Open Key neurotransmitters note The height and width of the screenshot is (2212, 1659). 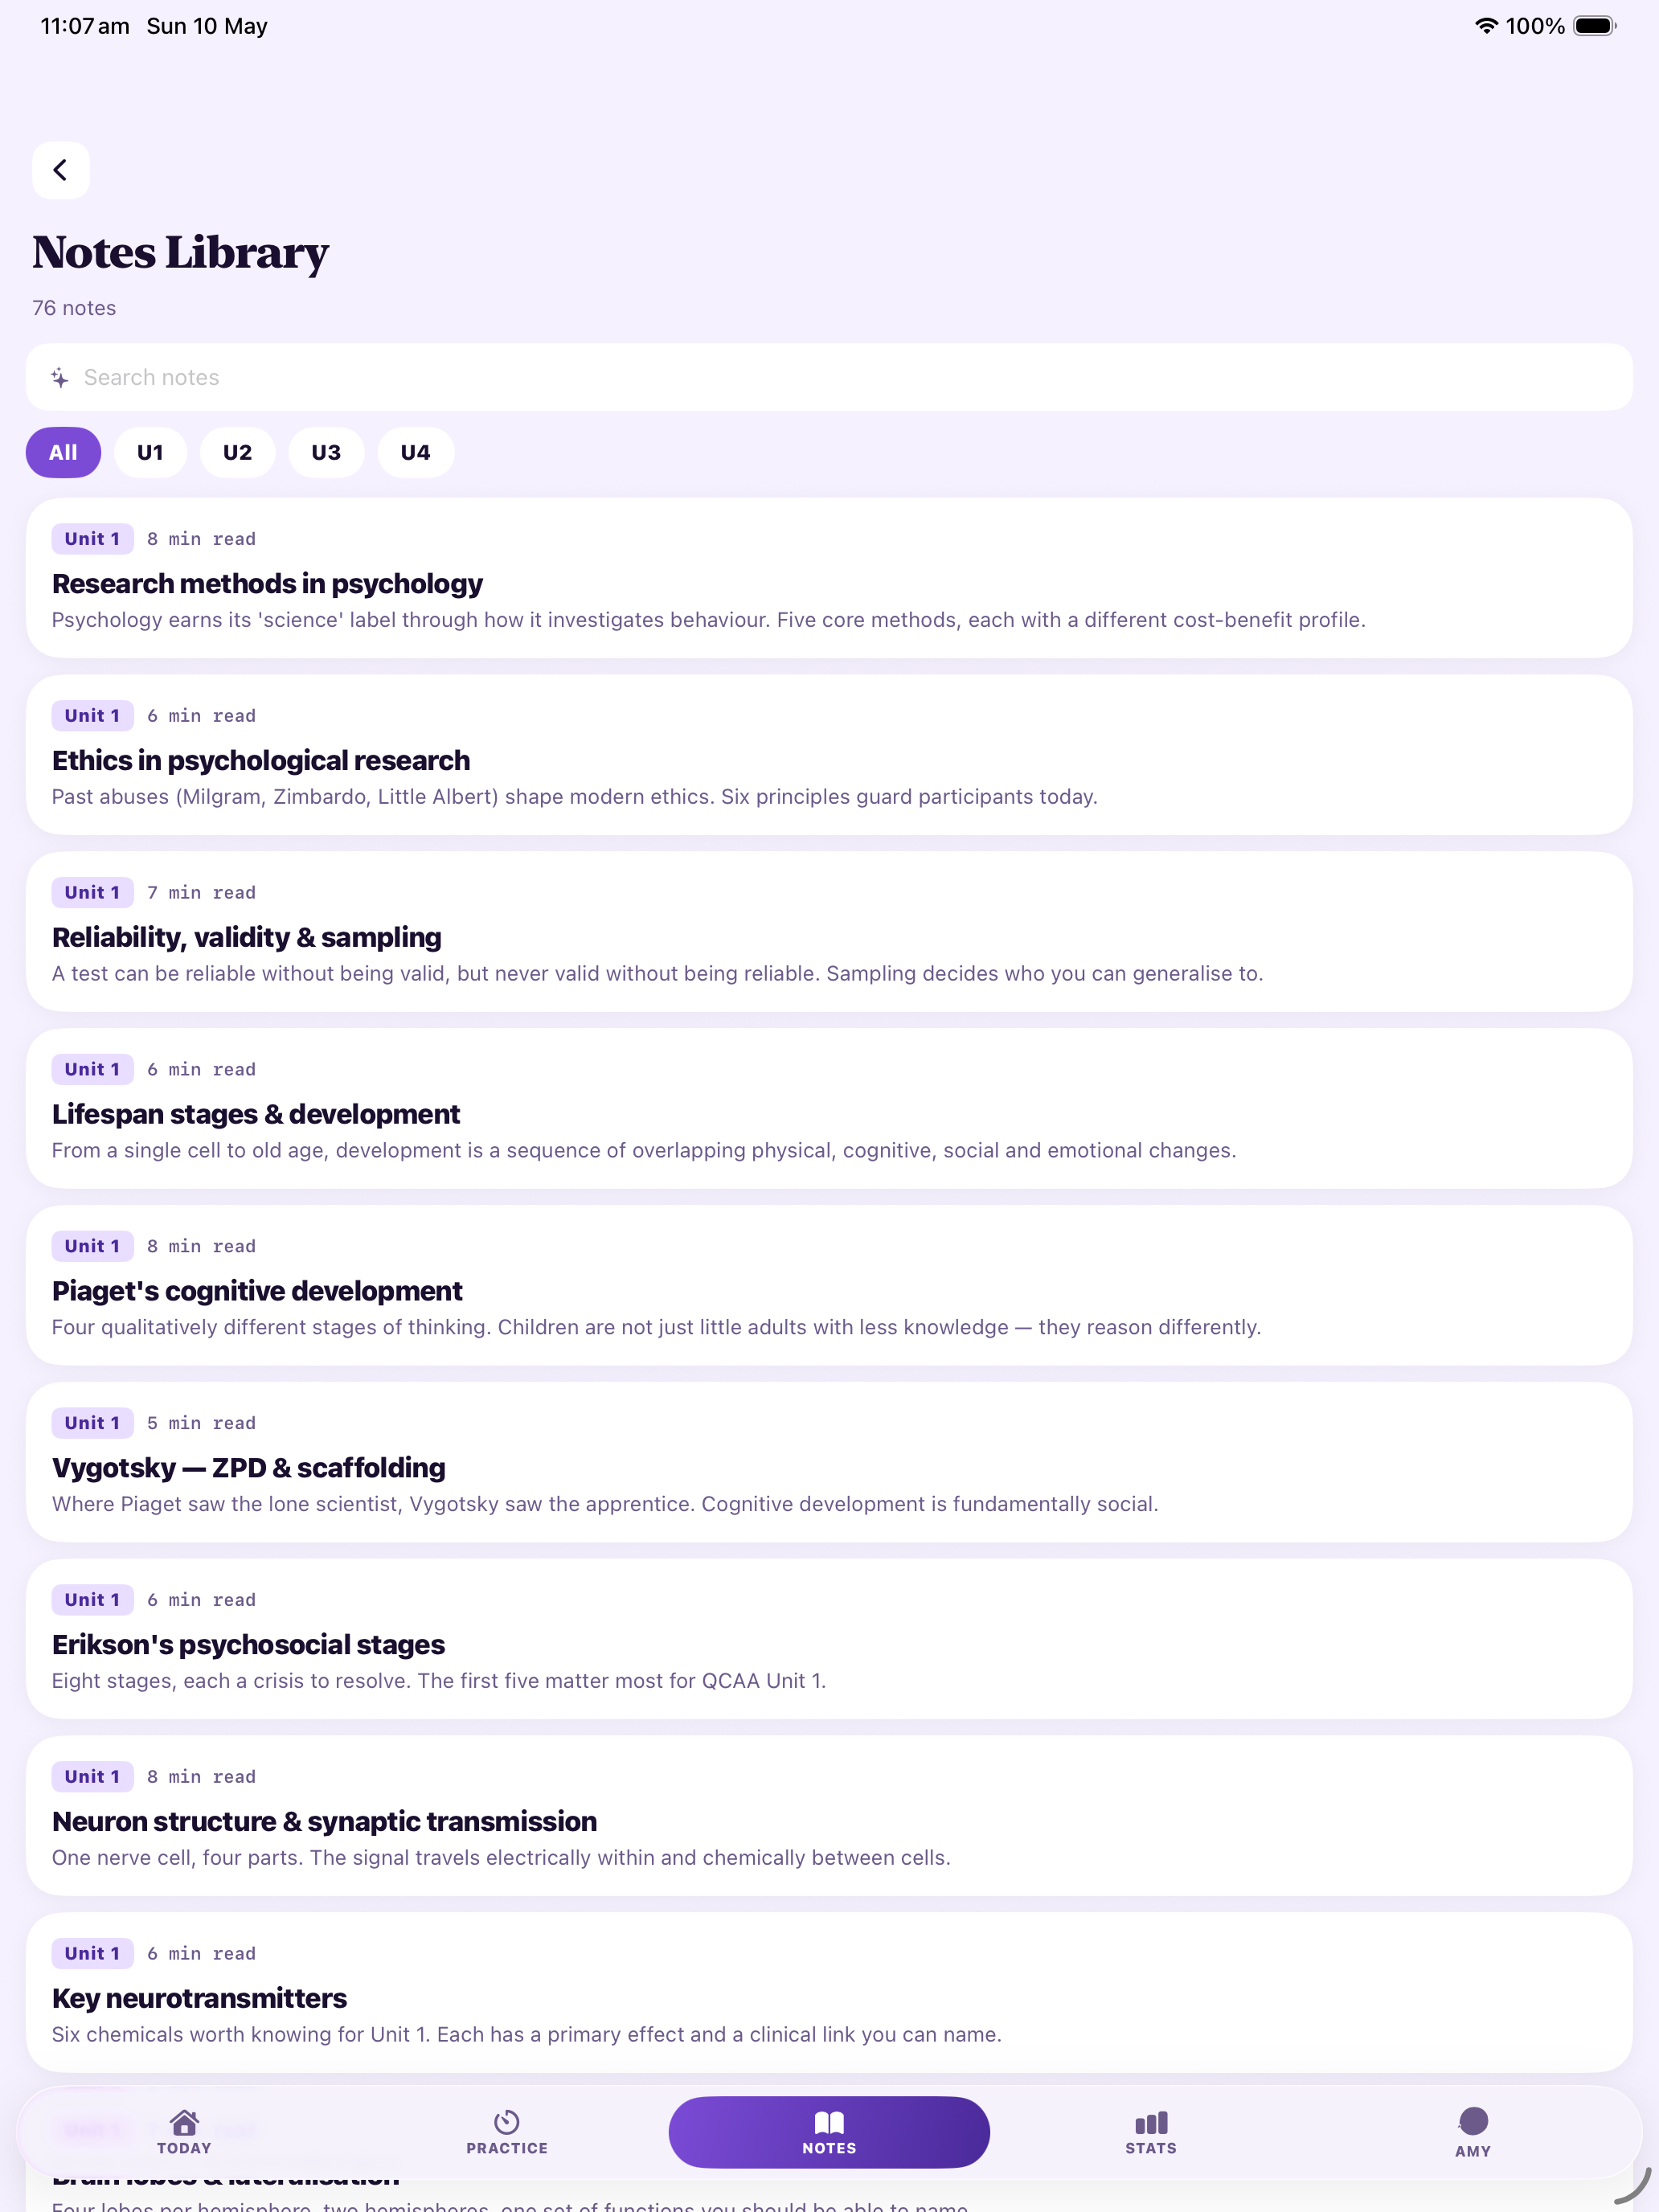coord(829,1993)
